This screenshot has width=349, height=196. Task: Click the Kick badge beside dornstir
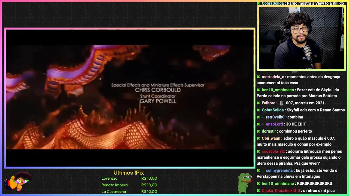(258, 131)
